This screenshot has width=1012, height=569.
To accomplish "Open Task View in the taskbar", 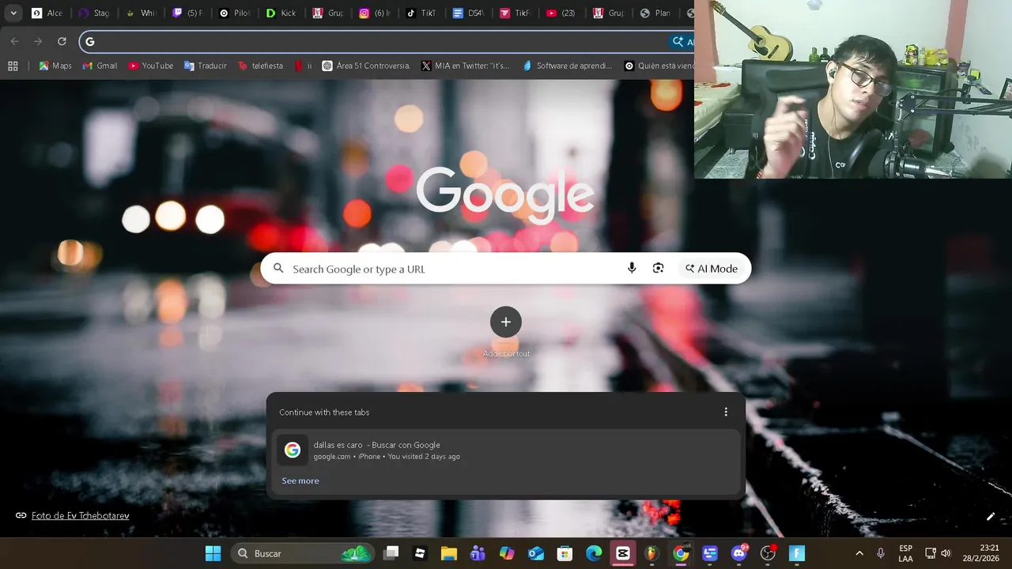I will [x=391, y=553].
